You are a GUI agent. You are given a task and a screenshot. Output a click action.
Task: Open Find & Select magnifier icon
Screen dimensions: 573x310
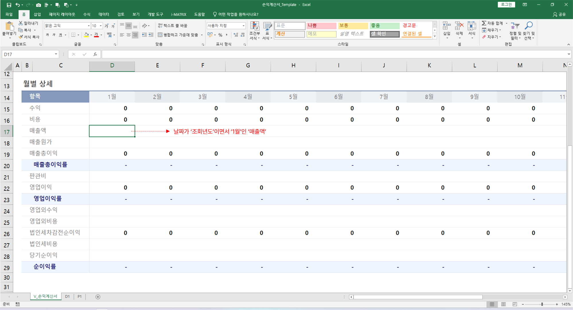[x=529, y=26]
